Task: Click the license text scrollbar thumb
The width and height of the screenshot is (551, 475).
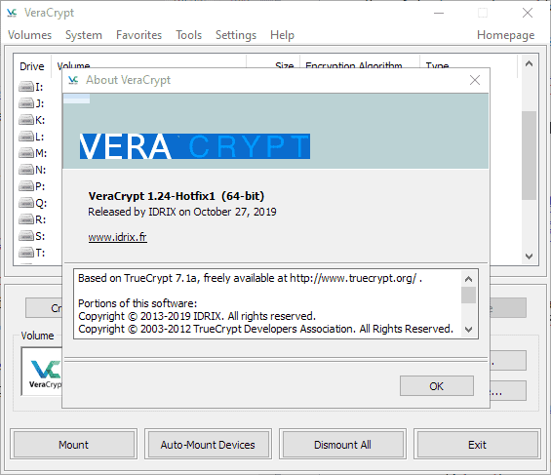Action: tap(468, 295)
